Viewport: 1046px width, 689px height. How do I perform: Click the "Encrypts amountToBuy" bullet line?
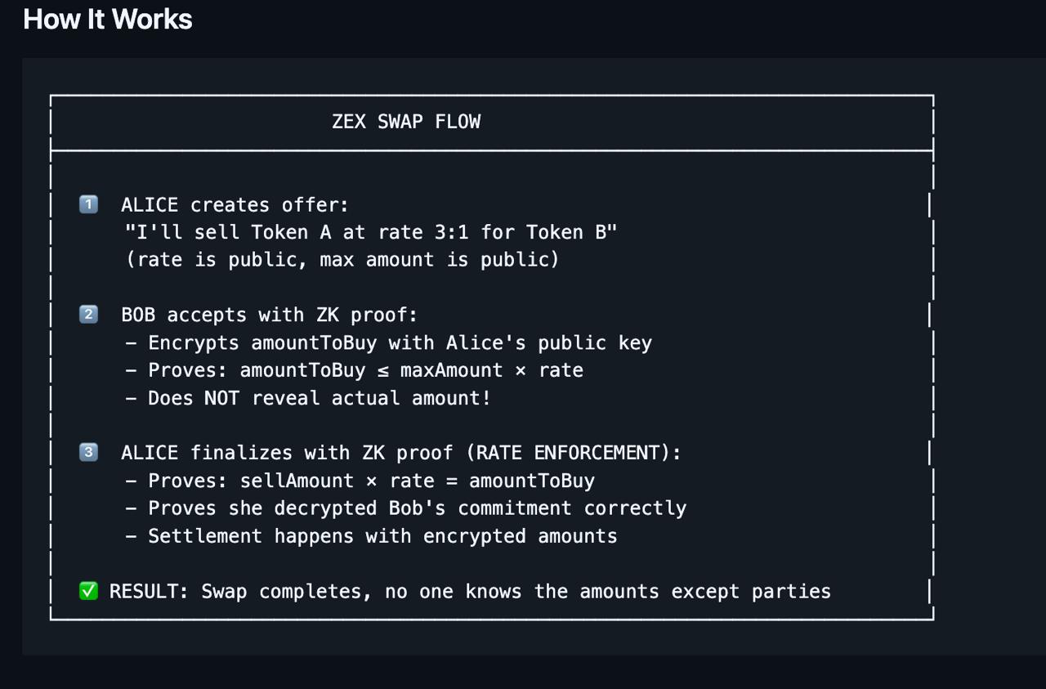388,343
